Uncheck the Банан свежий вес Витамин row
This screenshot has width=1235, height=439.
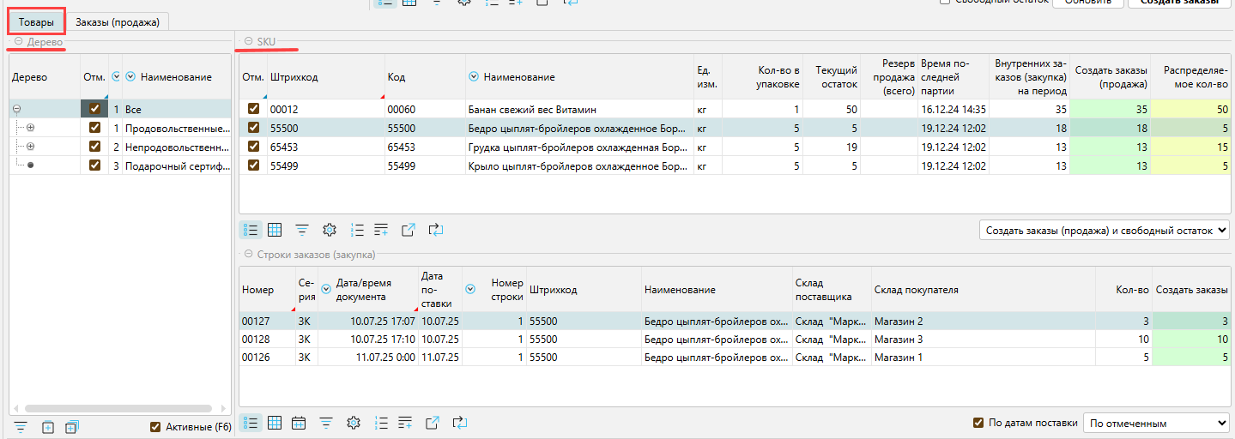253,109
